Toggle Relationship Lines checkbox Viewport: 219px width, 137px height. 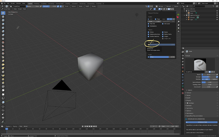click(149, 34)
